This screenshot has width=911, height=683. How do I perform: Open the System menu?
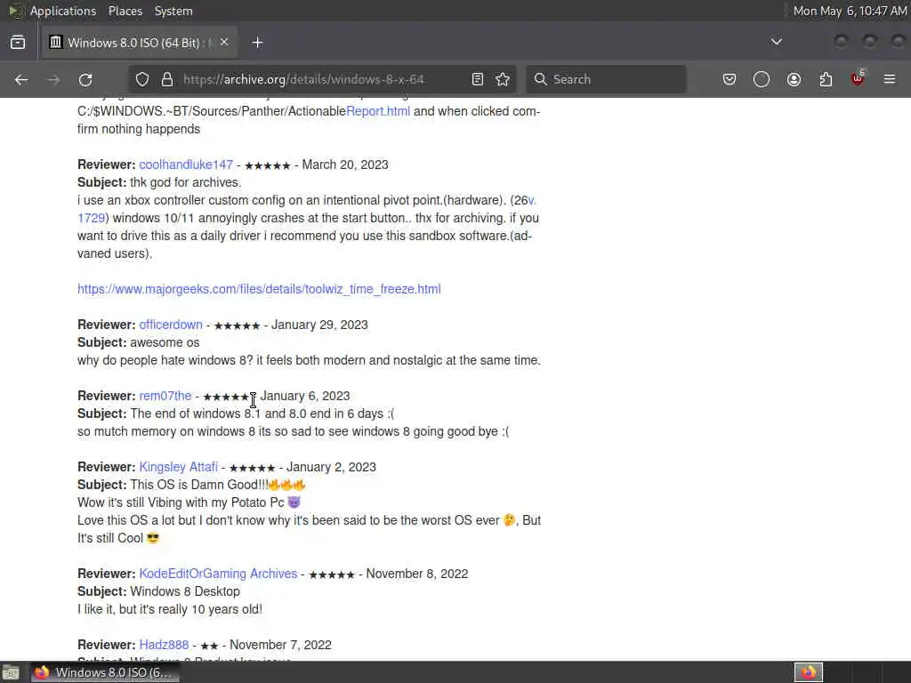[173, 11]
